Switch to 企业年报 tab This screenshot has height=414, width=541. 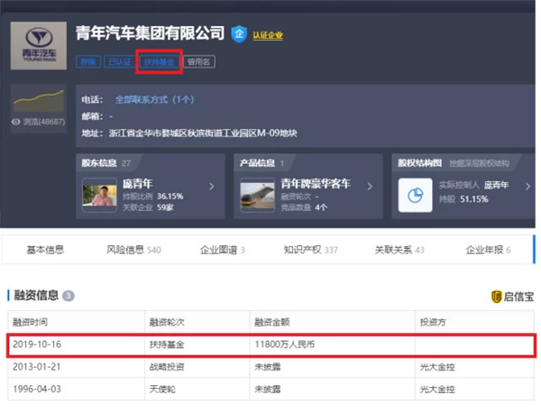[x=488, y=250]
